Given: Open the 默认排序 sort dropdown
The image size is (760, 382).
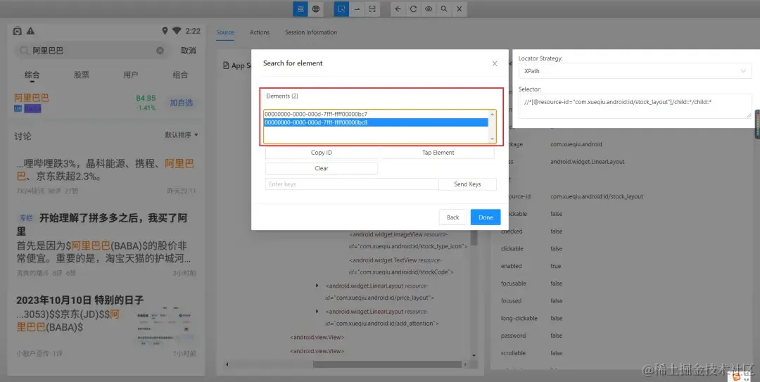Looking at the screenshot, I should (x=182, y=135).
